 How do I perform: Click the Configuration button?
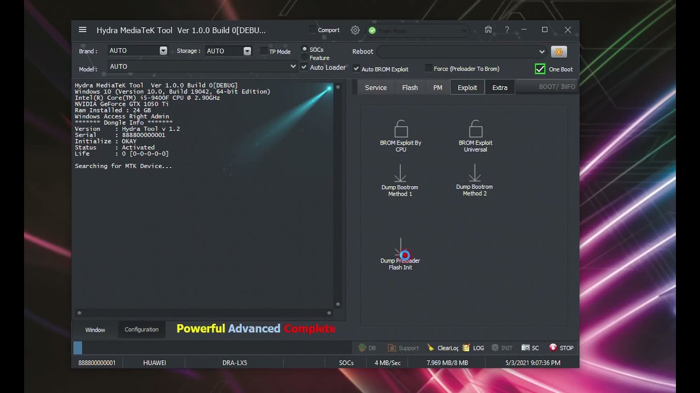point(141,330)
